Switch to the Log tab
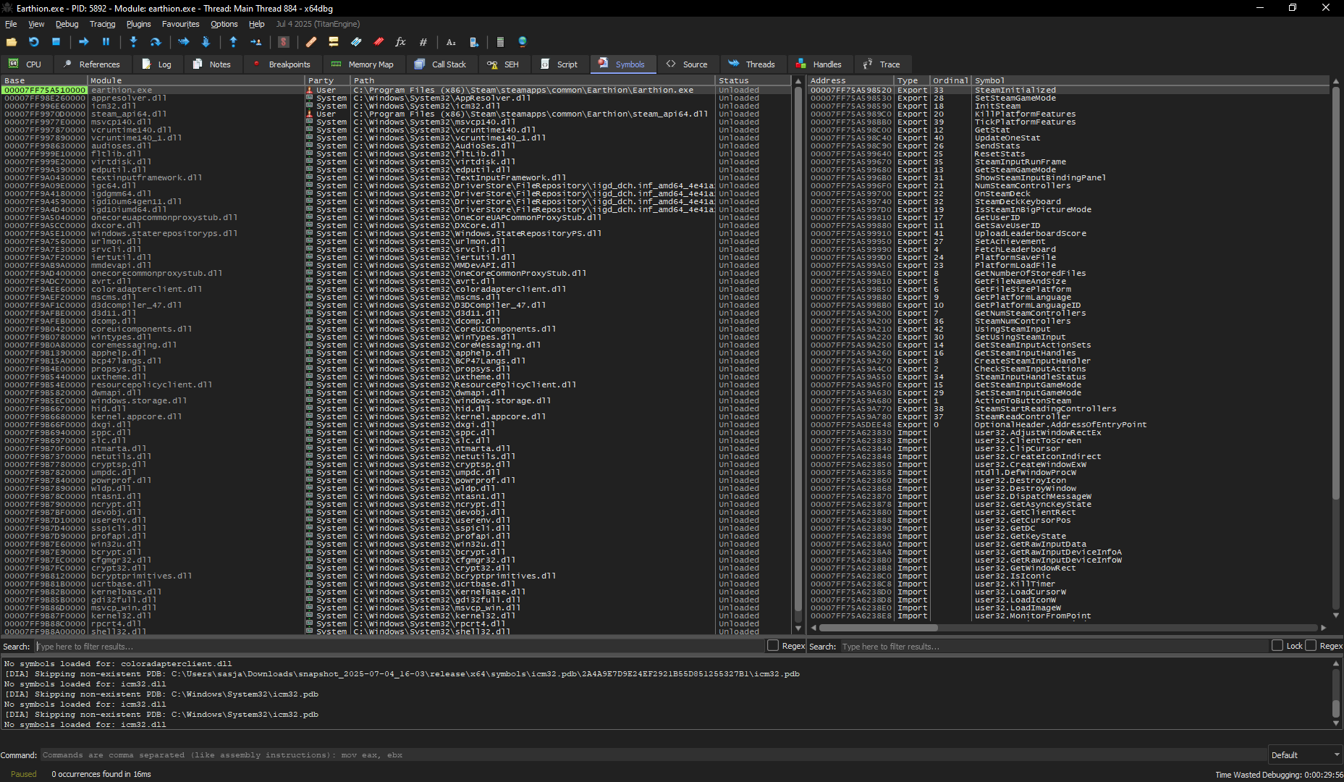This screenshot has height=782, width=1344. point(157,64)
